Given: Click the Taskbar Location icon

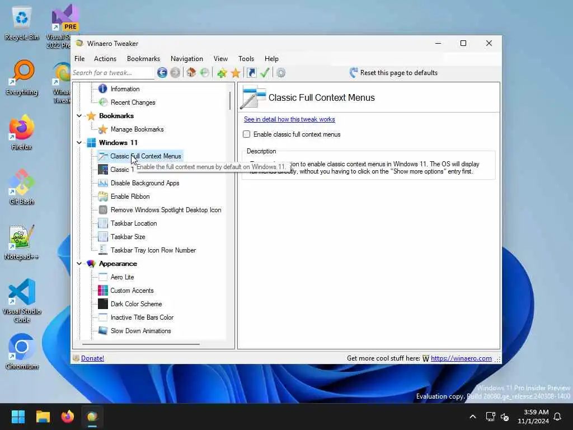Looking at the screenshot, I should [103, 223].
